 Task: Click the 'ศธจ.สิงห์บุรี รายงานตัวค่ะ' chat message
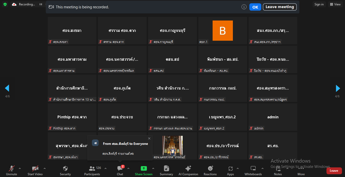tap(118, 153)
